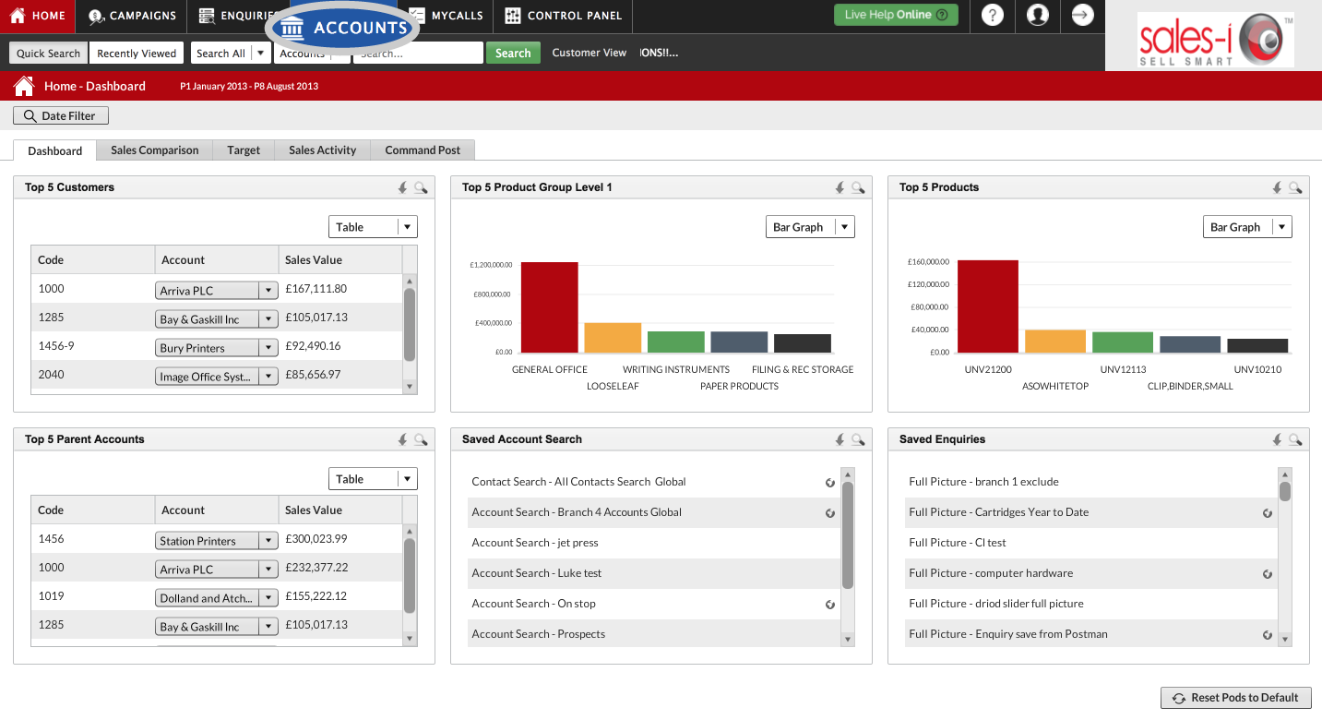The height and width of the screenshot is (720, 1322).
Task: Click the logout arrow icon
Action: click(1083, 15)
